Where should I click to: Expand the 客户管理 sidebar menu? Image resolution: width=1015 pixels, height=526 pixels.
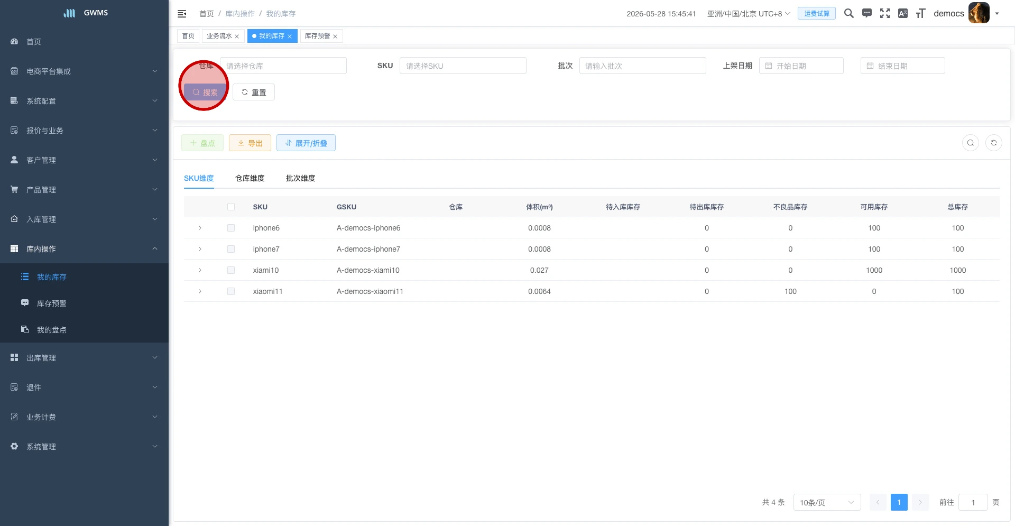[x=85, y=160]
